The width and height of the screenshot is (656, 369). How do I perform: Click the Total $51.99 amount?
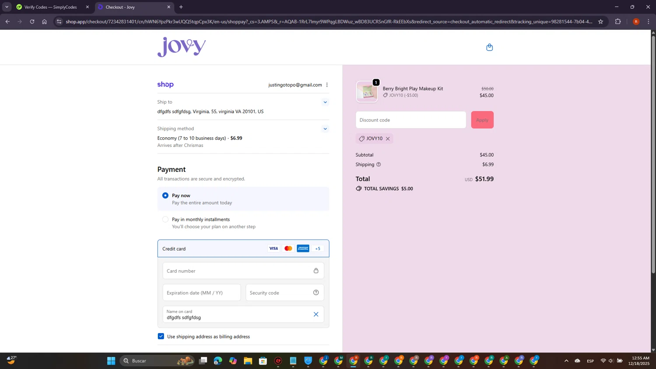(x=484, y=179)
